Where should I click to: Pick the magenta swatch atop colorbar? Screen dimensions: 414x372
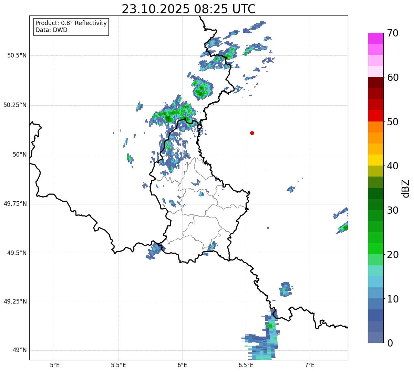376,38
